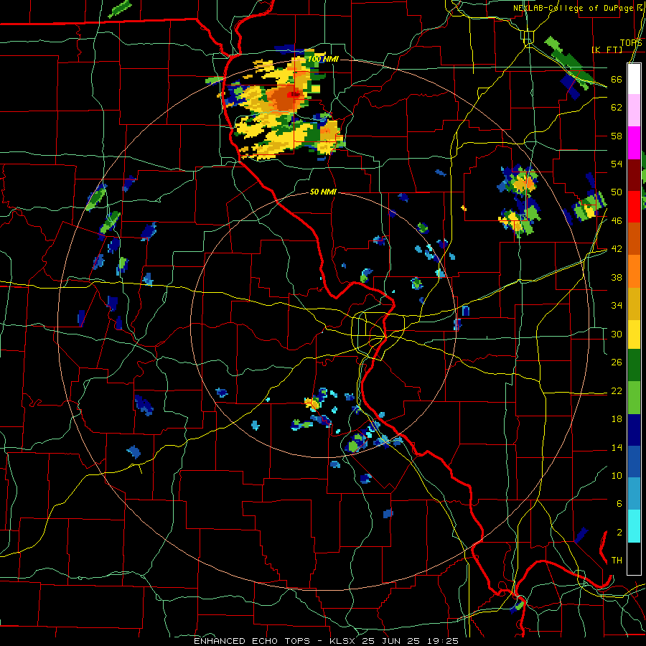This screenshot has width=646, height=646.
Task: Pick the magenta legend color band
Action: [634, 143]
